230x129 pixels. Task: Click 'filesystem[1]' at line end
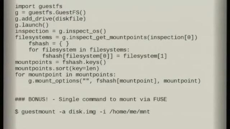[x=145, y=56]
